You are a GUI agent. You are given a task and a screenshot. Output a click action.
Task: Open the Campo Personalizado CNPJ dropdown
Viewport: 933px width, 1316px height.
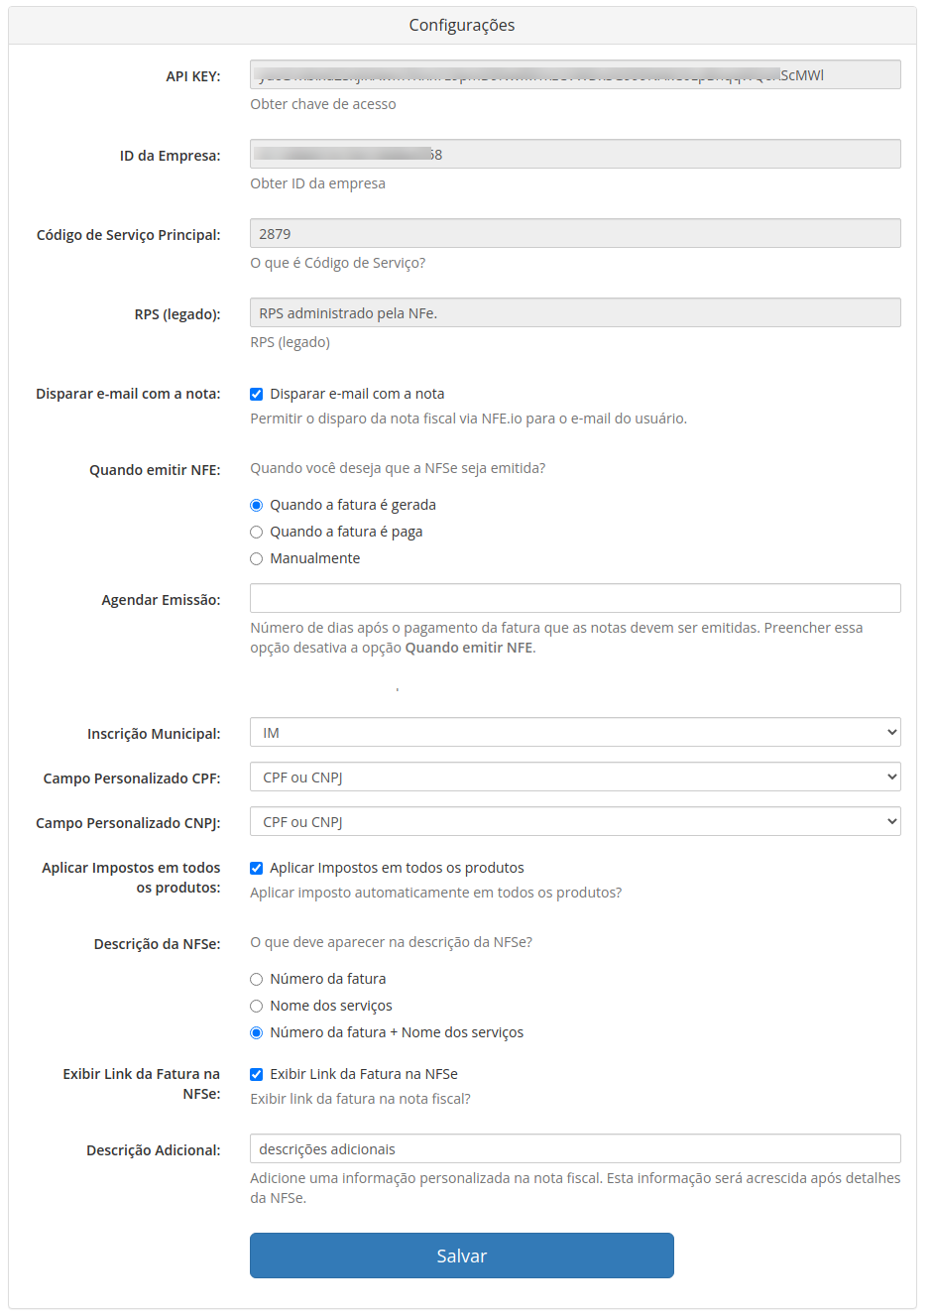(x=575, y=821)
